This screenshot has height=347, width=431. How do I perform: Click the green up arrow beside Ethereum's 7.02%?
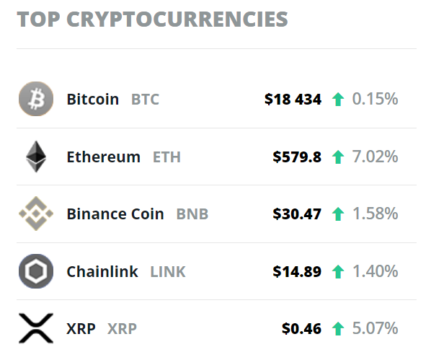[338, 157]
